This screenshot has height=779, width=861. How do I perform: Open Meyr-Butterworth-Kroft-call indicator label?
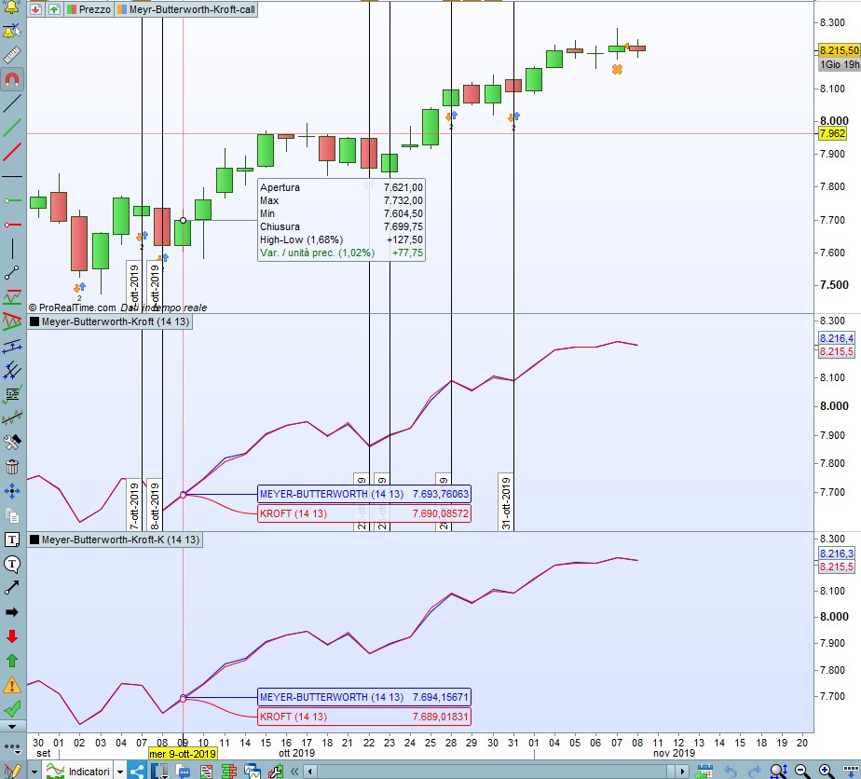[186, 9]
